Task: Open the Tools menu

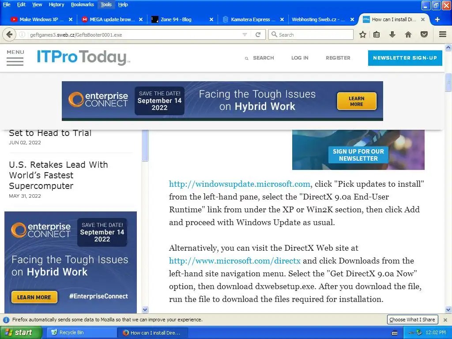Action: point(106,4)
